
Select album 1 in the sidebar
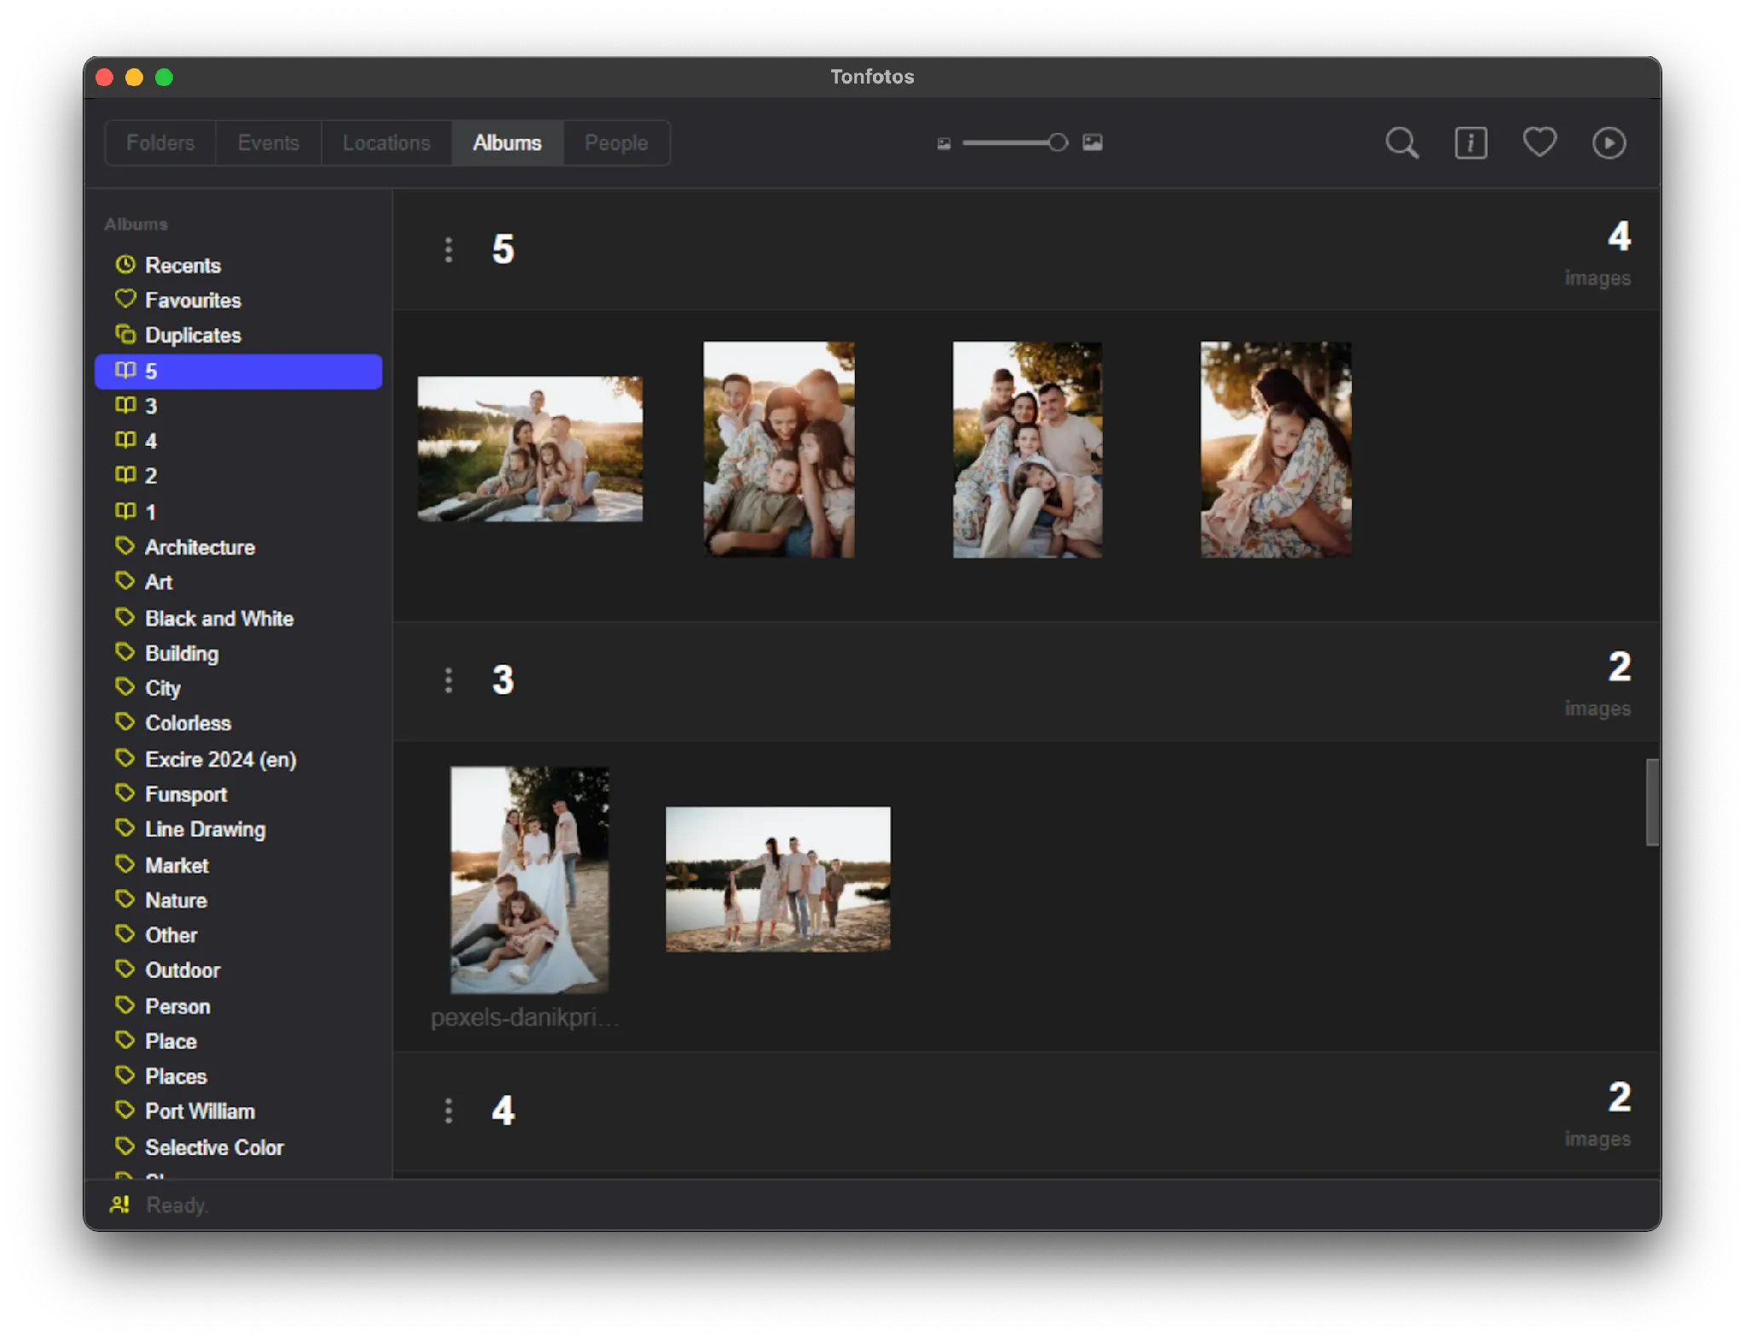(239, 512)
